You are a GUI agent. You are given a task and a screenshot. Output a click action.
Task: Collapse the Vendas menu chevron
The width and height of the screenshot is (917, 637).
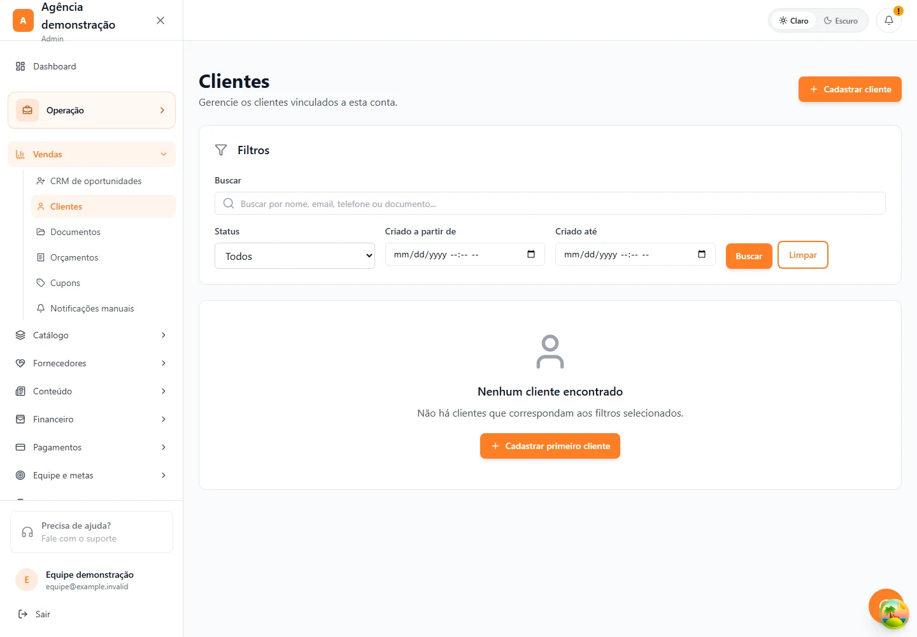[x=164, y=154]
